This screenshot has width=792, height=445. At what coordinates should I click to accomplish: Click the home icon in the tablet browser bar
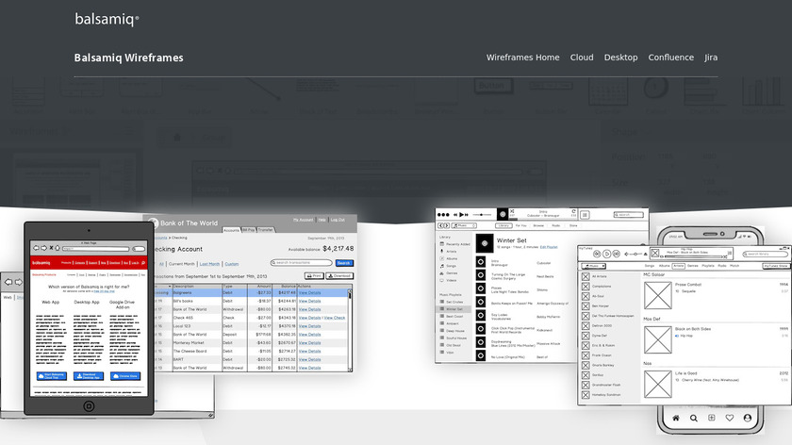(58, 248)
